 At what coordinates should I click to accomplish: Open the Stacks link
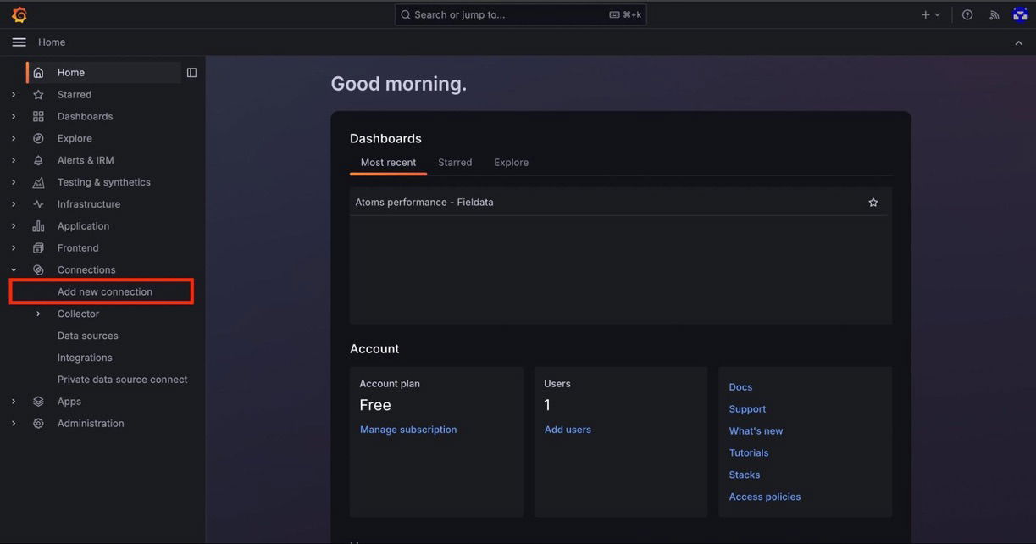[745, 475]
